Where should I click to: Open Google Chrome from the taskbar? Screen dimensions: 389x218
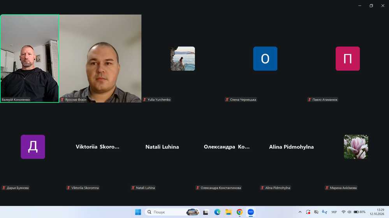239,212
